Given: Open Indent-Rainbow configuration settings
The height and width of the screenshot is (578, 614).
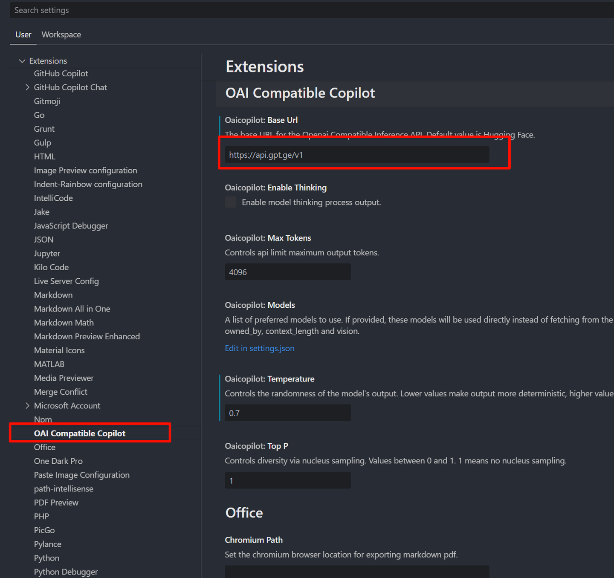Looking at the screenshot, I should coord(88,184).
